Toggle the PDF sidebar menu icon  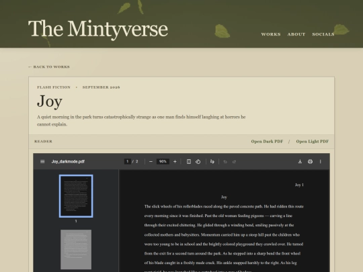coord(42,161)
